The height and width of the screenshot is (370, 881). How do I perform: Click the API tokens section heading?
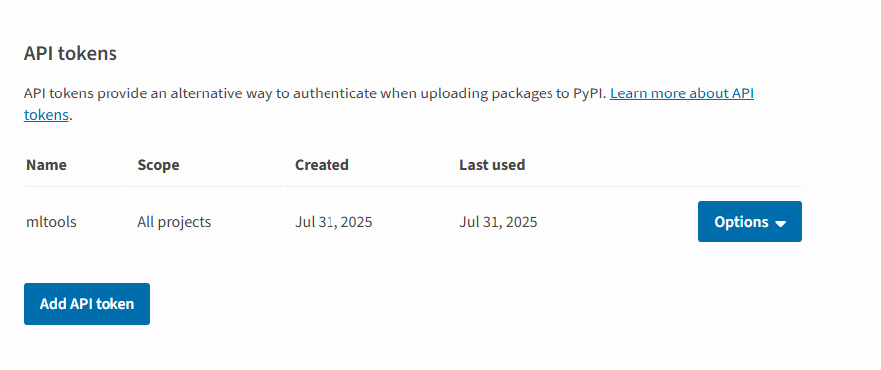[71, 54]
